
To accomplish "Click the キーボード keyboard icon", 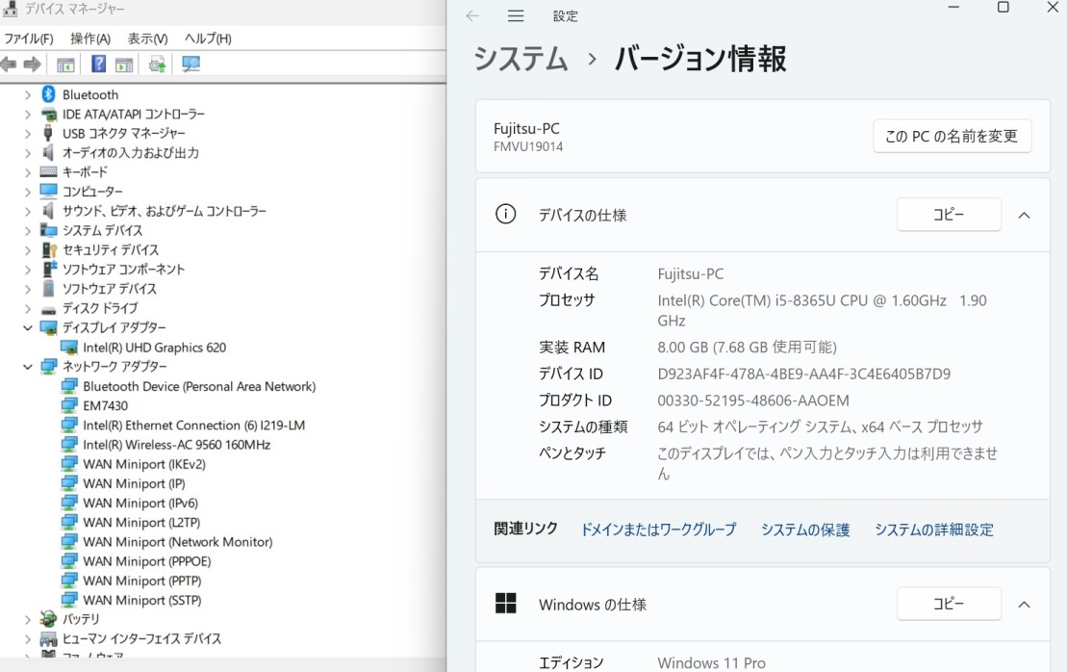I will 48,171.
